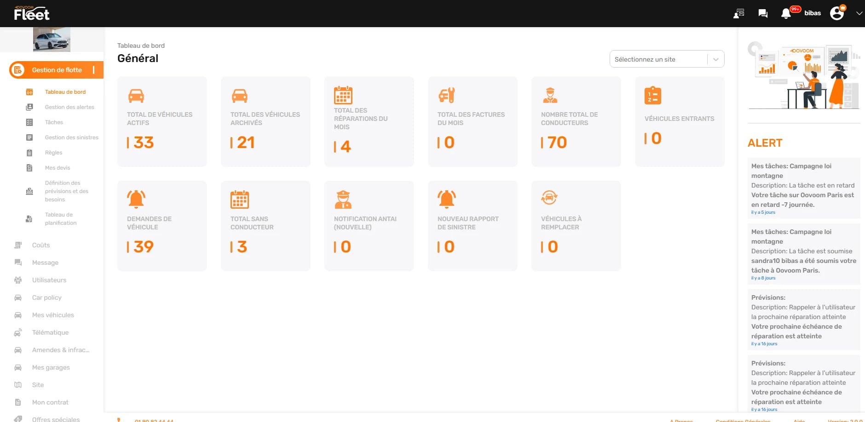Open the user profile avatar icon
The height and width of the screenshot is (422, 865).
pyautogui.click(x=837, y=13)
